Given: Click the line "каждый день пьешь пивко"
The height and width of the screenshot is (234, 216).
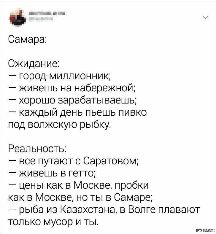Looking at the screenshot, I should click(83, 113).
